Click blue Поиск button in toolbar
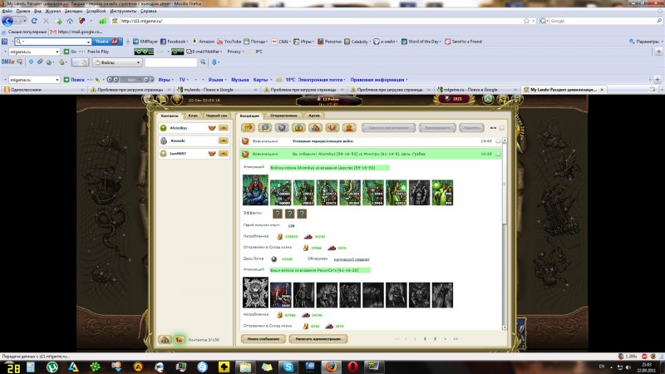Viewport: 665px width, 374px height. [107, 42]
